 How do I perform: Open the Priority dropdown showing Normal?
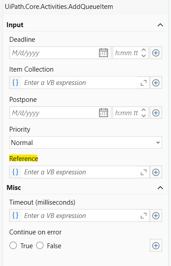click(86, 142)
